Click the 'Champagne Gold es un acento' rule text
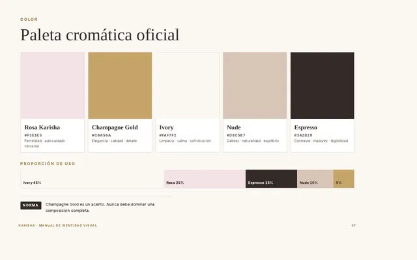The image size is (417, 260). [x=100, y=207]
